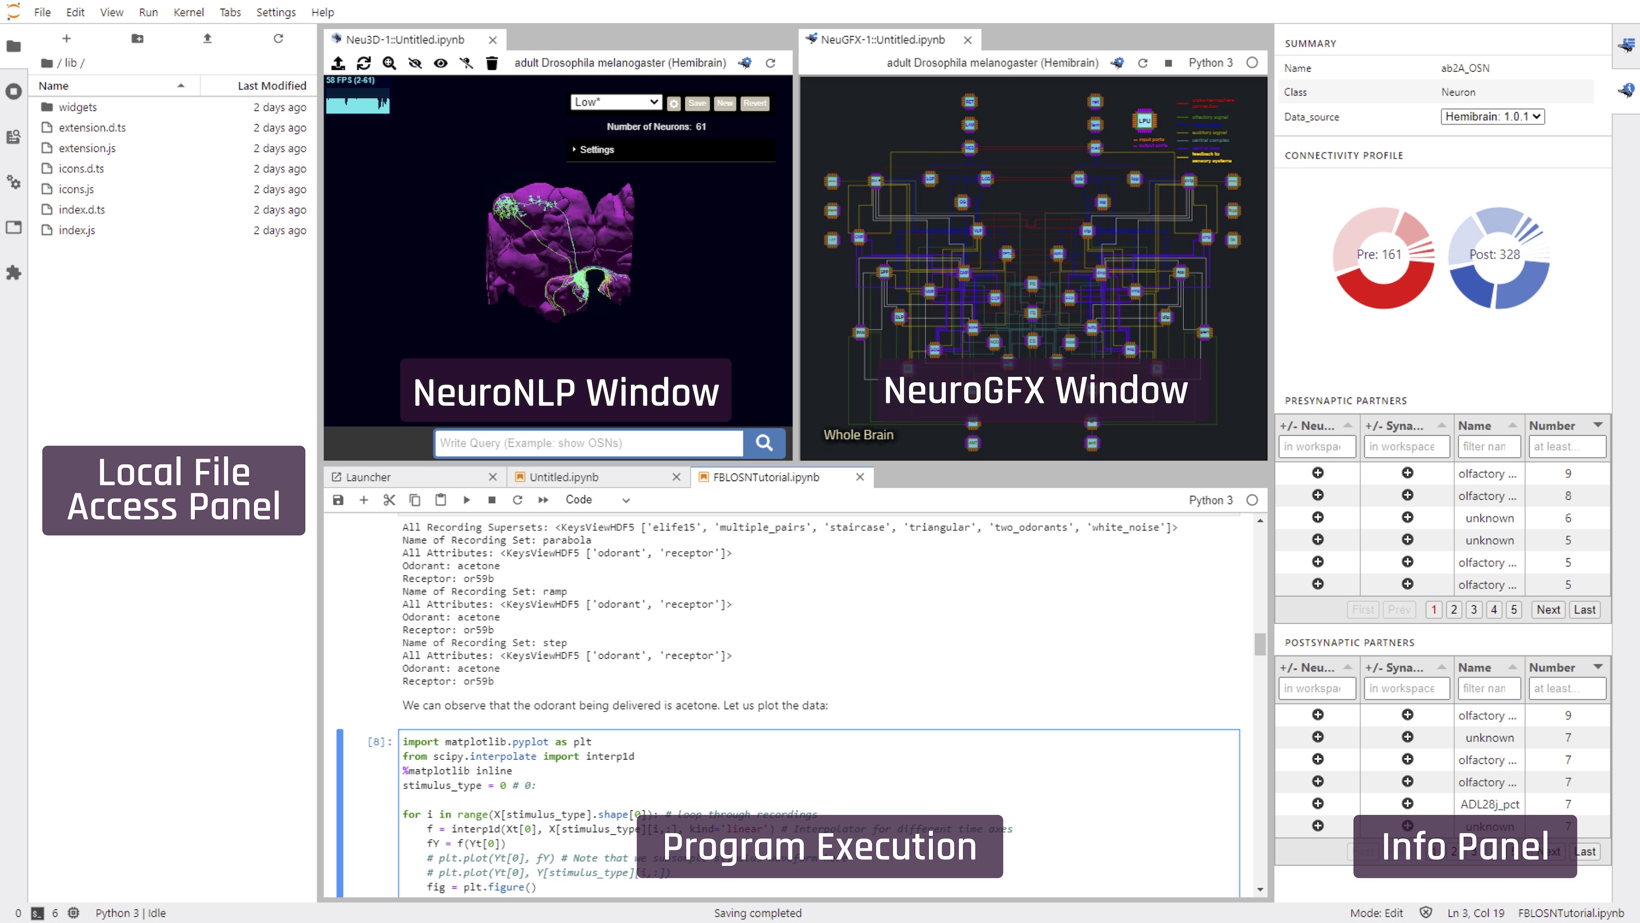Open page 3 of presynaptic partners

(x=1473, y=610)
